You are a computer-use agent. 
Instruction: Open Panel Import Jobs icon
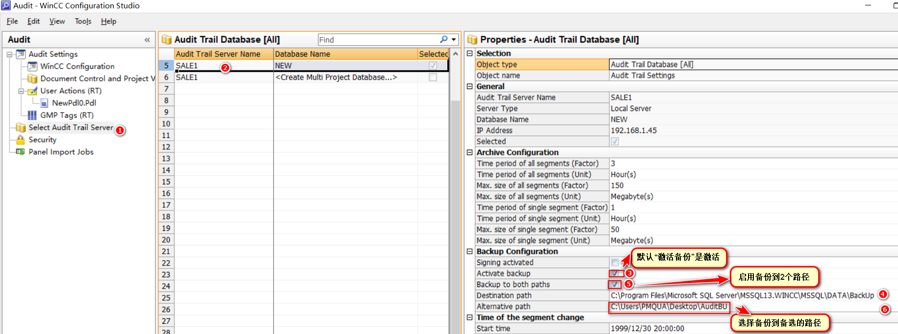[21, 152]
